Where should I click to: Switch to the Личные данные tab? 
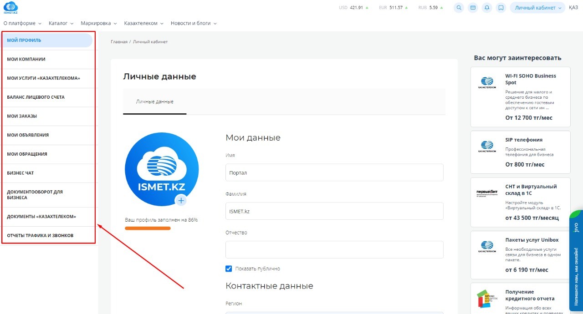click(x=154, y=101)
